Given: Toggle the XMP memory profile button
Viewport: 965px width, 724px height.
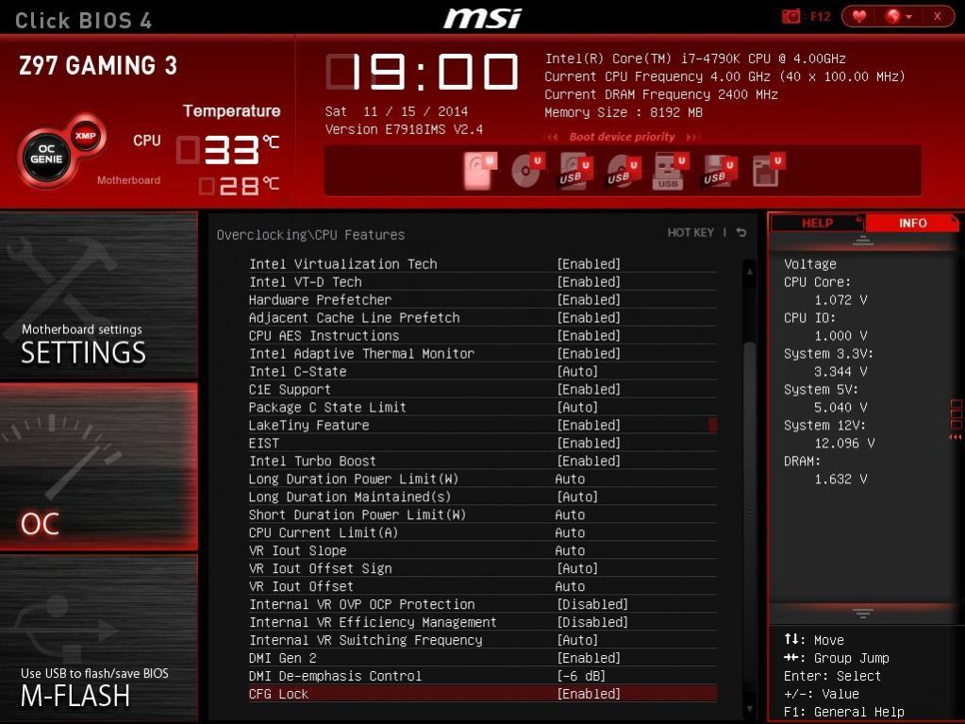Looking at the screenshot, I should click(x=86, y=136).
